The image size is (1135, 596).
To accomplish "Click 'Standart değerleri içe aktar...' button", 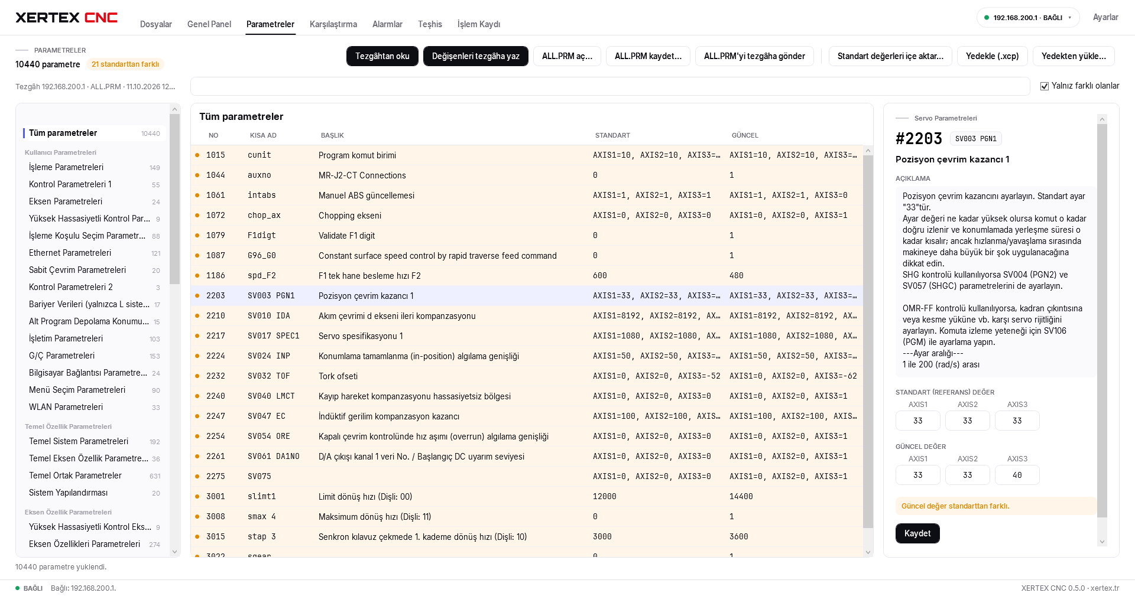I will pos(890,56).
